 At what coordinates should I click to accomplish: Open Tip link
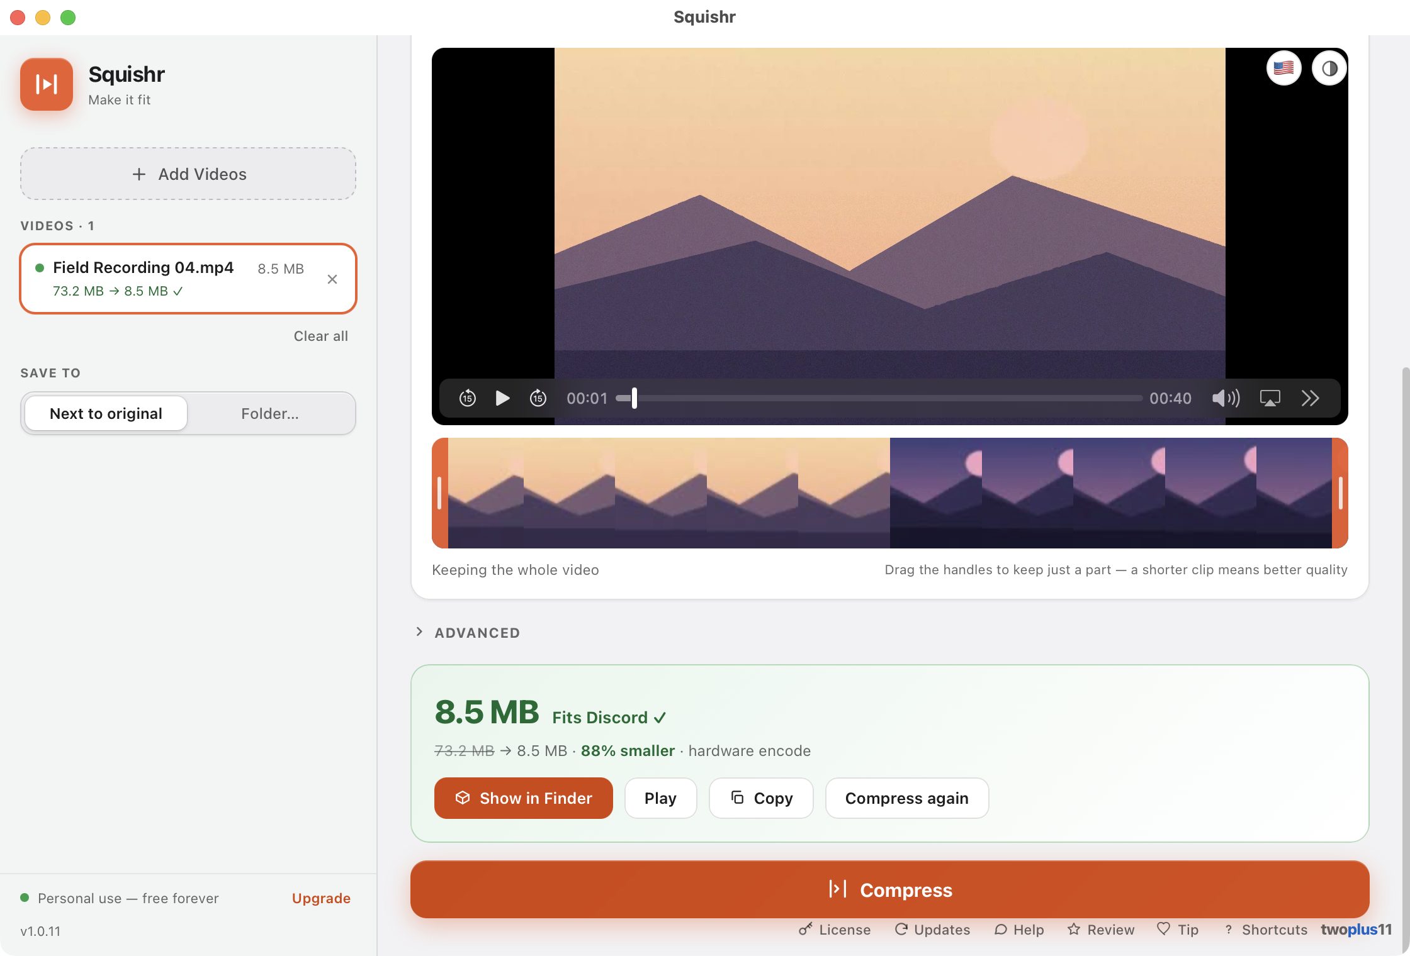1178,930
